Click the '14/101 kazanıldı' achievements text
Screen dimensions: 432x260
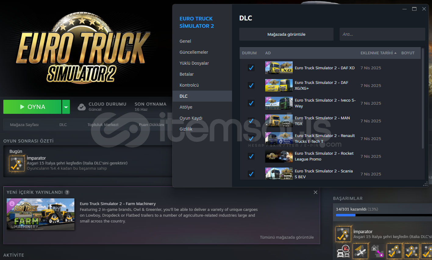(x=351, y=209)
